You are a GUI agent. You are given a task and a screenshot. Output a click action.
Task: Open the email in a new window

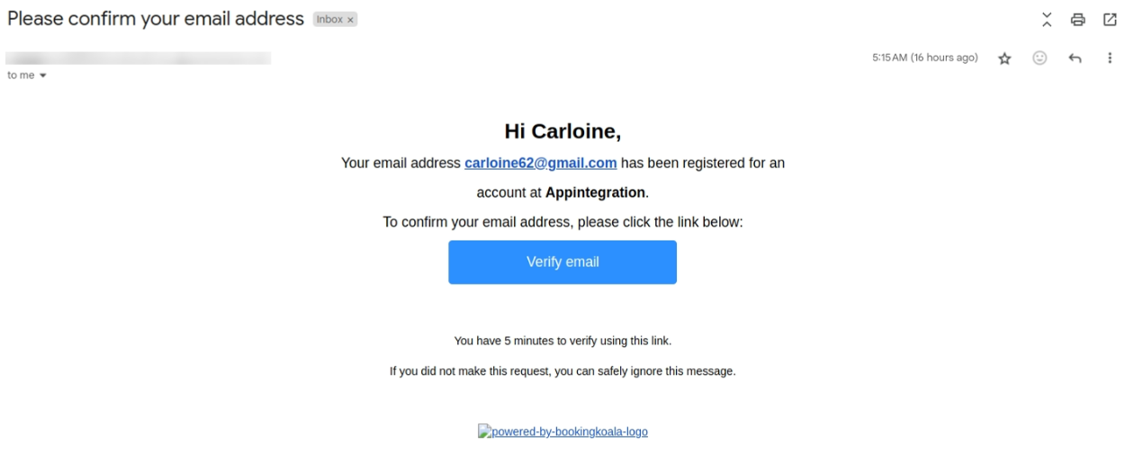coord(1110,19)
